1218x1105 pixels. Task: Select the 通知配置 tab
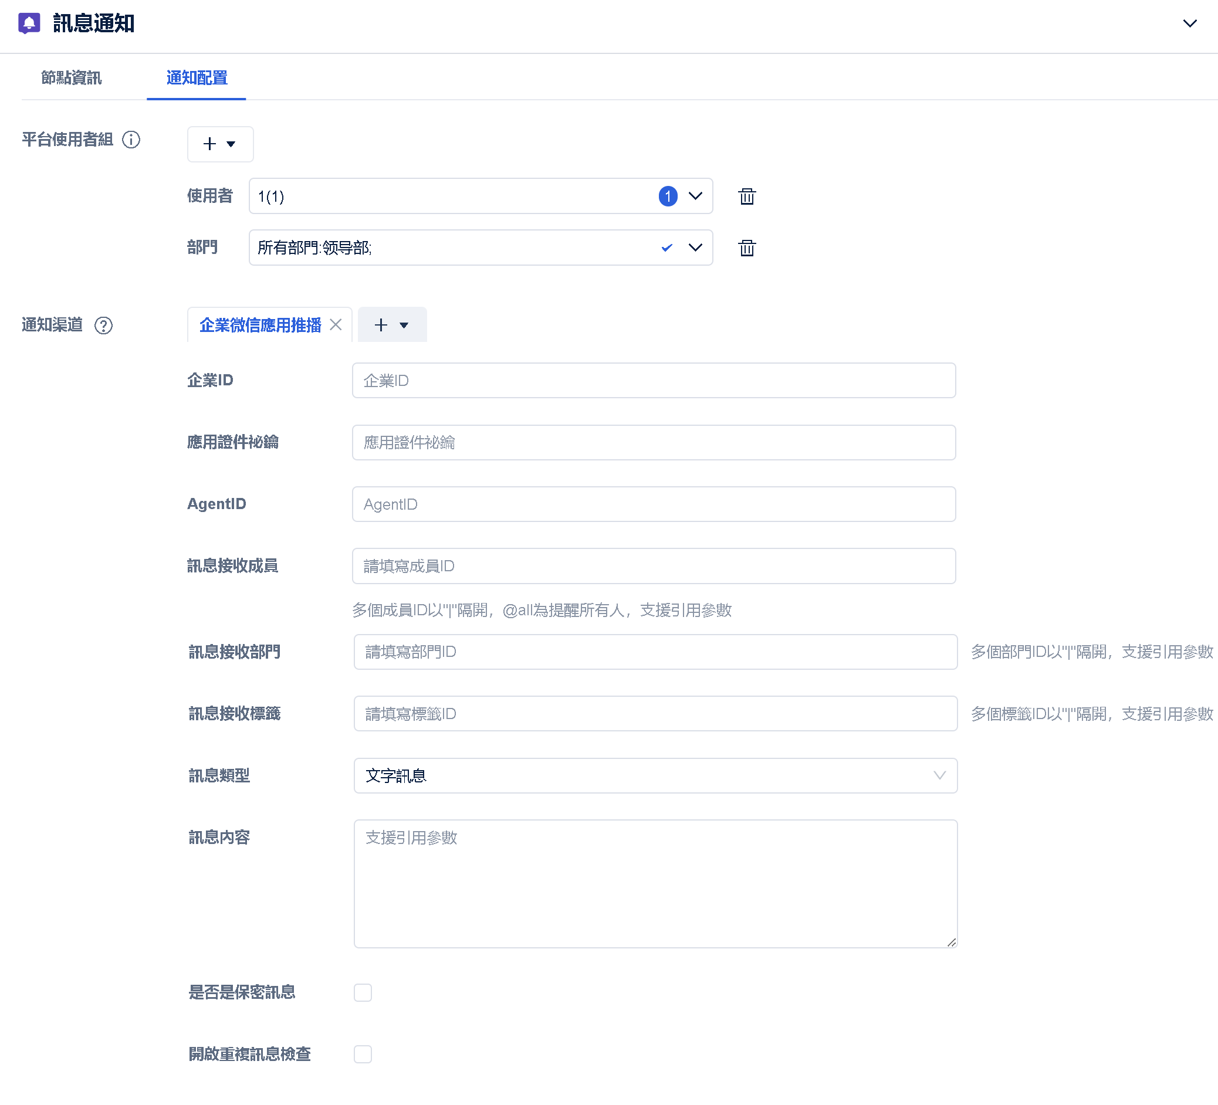click(197, 78)
